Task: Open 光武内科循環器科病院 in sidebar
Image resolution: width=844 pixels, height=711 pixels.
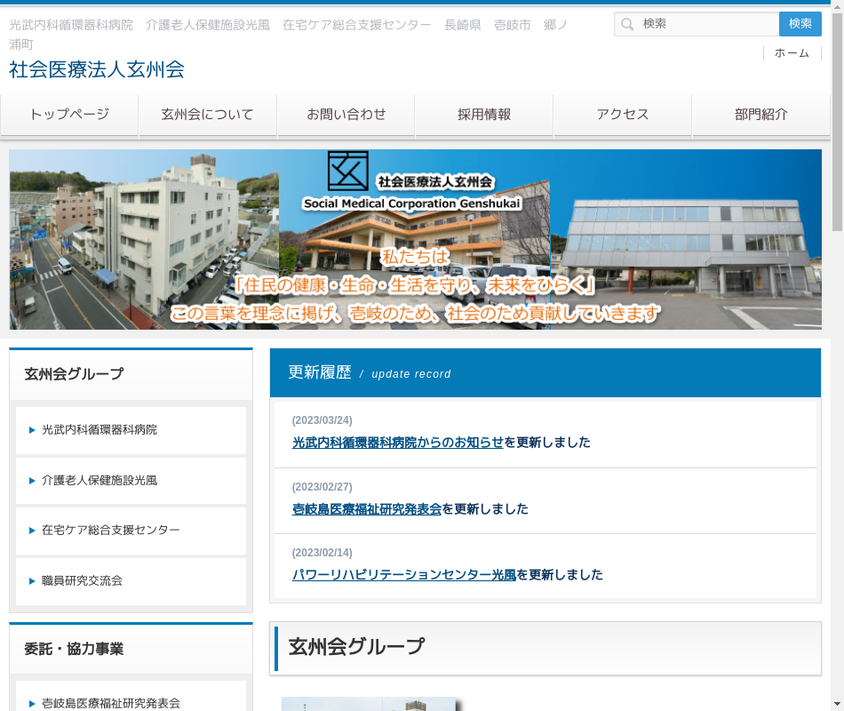Action: click(x=100, y=430)
